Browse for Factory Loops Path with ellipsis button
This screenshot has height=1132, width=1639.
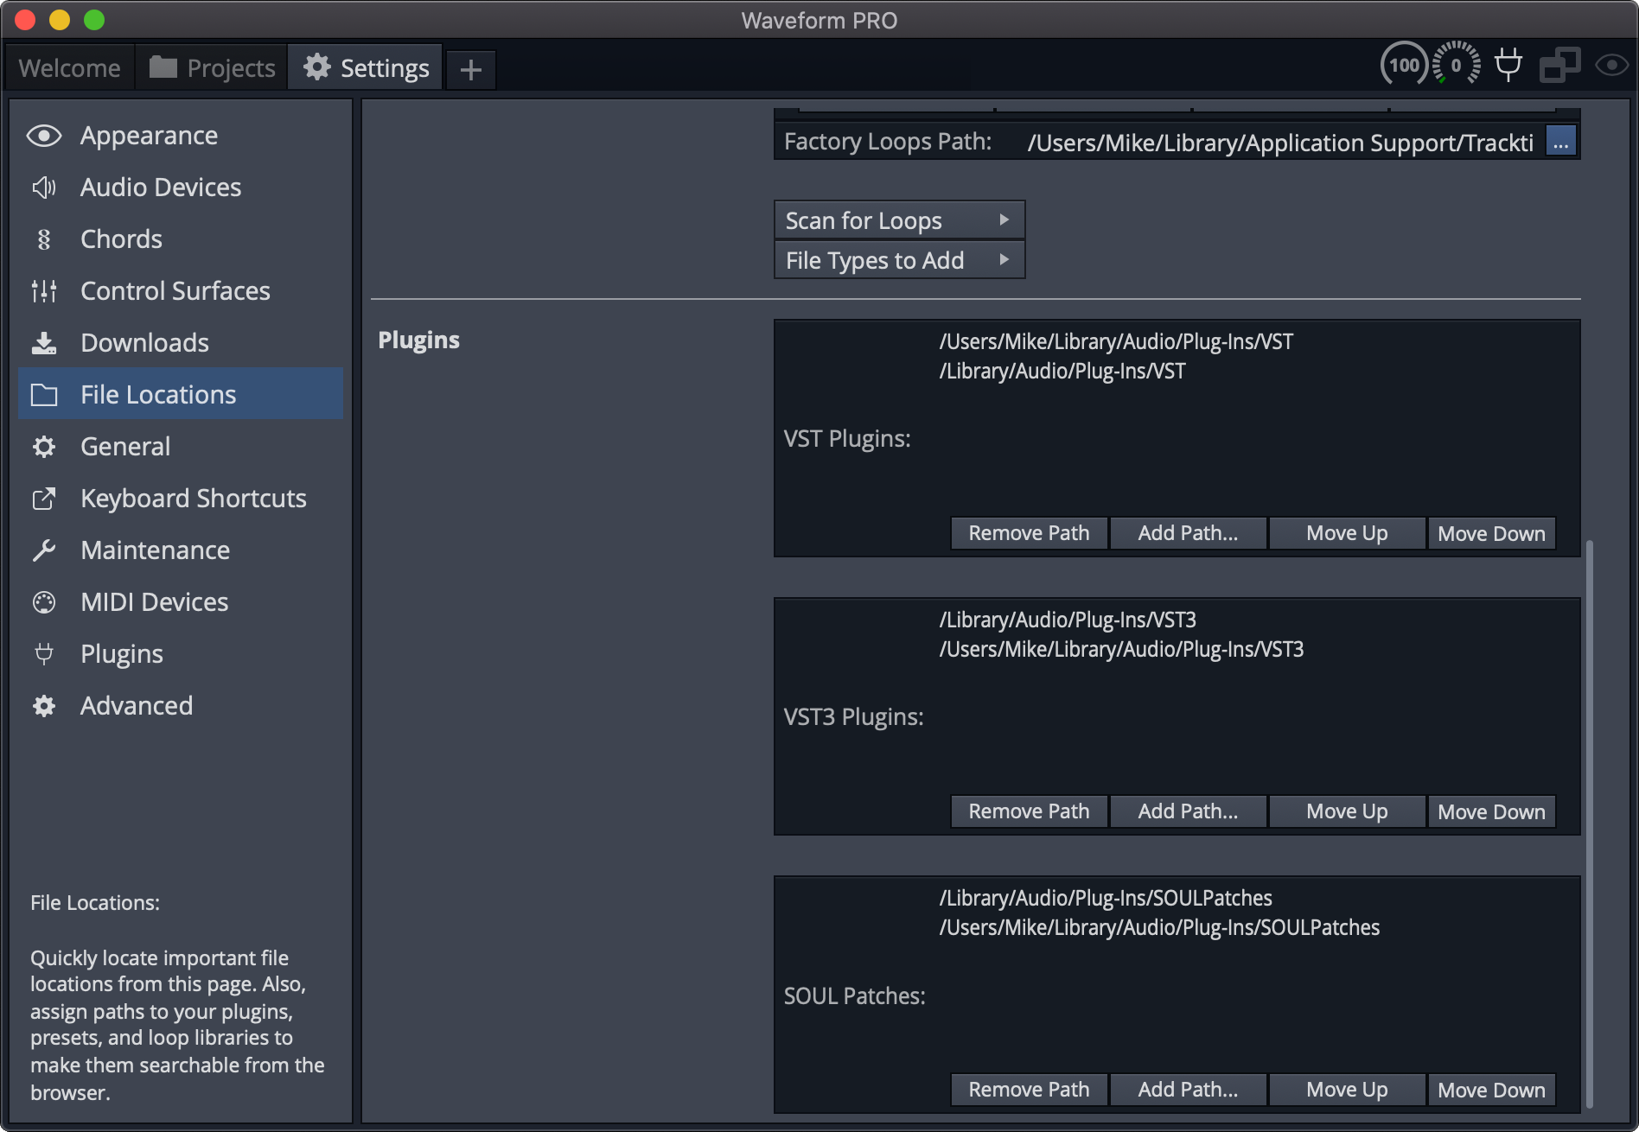[1560, 143]
